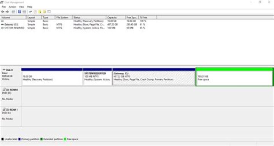274x146 pixels.
Task: Click the NTFS cell in the SYSTEM RESERVED row
Action: [59, 28]
